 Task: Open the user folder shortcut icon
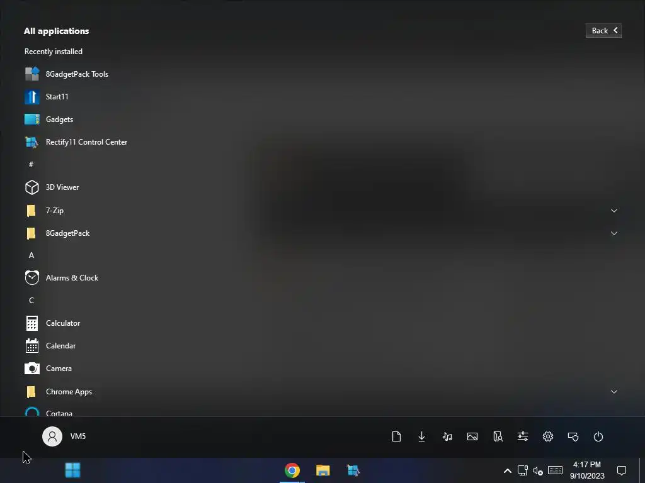(x=498, y=436)
